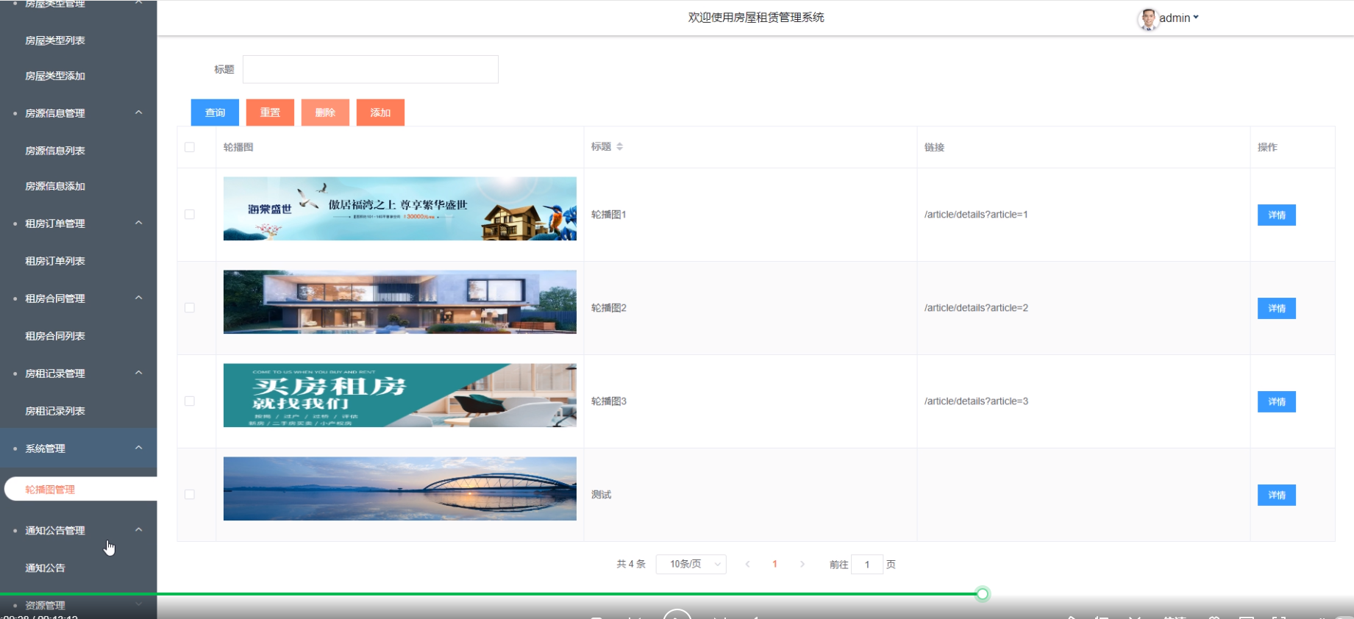Check the checkbox for 测试 row

pos(190,495)
